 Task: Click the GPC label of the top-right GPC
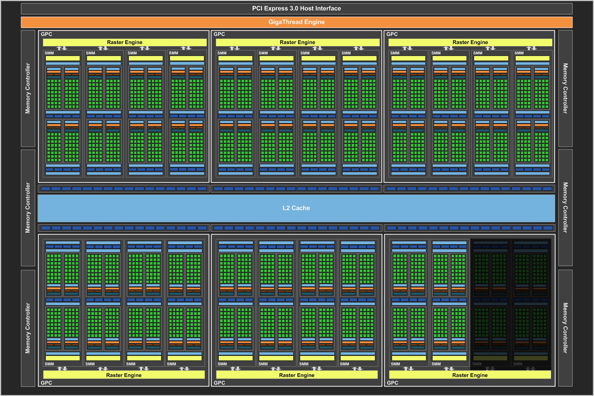[x=392, y=34]
